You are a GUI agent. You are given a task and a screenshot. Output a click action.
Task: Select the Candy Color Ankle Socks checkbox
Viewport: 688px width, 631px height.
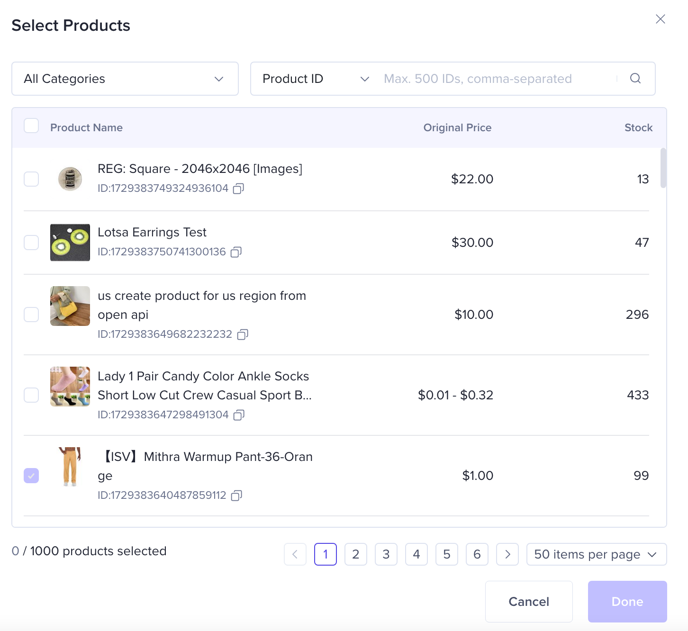[x=31, y=395]
